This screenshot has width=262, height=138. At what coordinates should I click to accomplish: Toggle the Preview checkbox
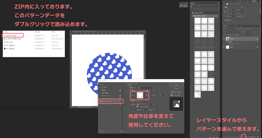click(171, 95)
